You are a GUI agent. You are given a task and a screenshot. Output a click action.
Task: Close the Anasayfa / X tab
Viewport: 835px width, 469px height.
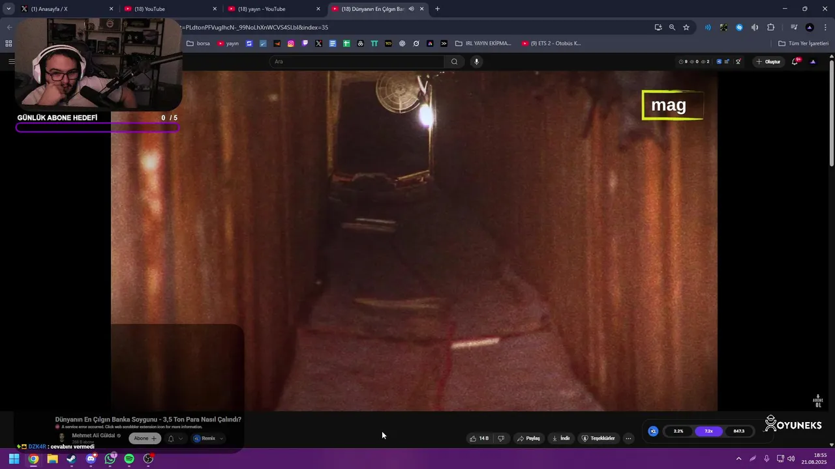tap(111, 9)
